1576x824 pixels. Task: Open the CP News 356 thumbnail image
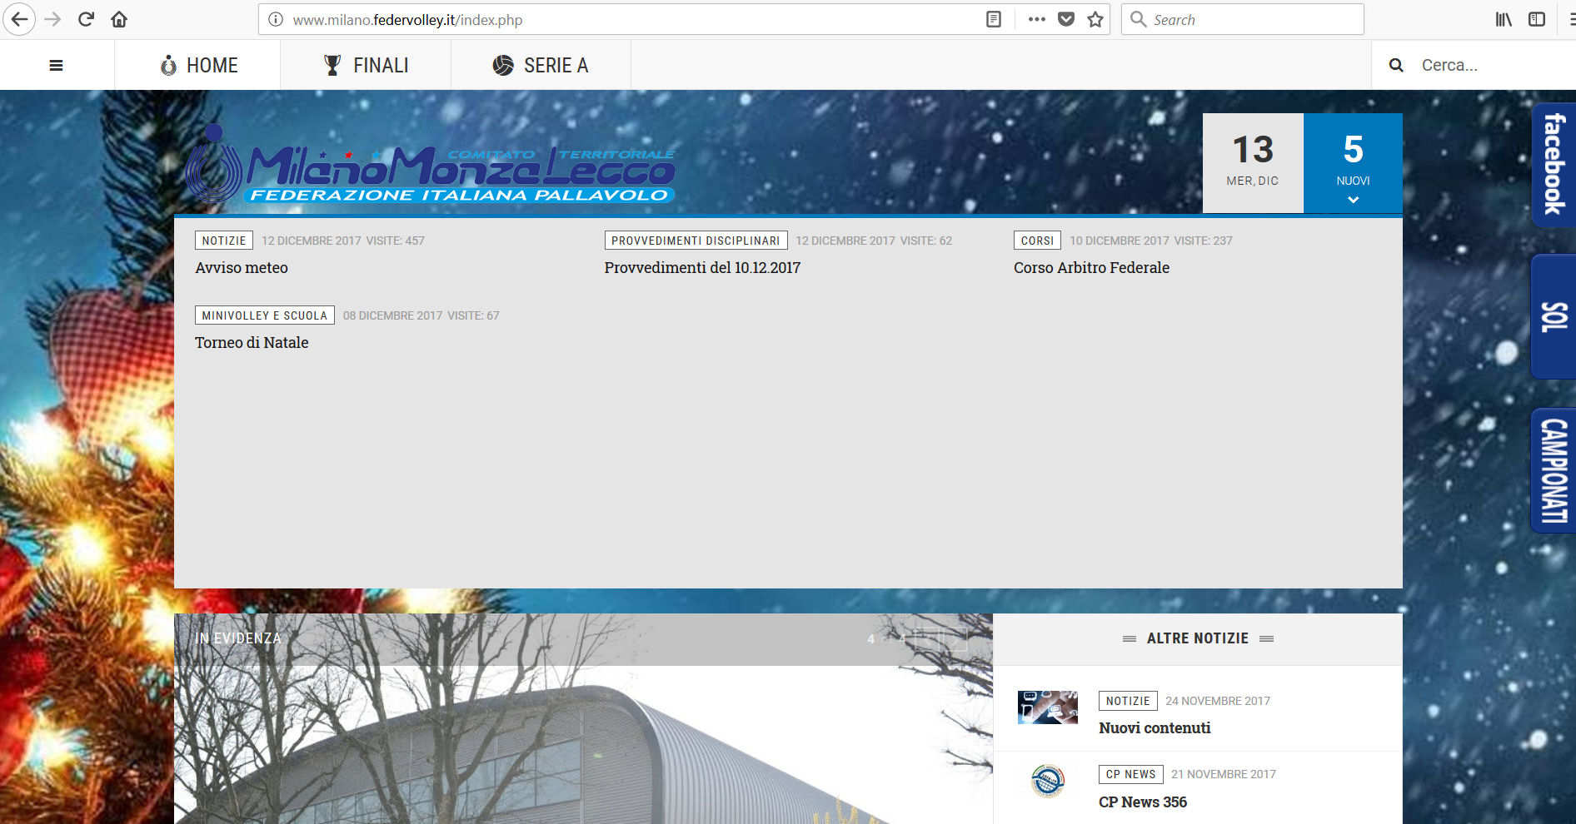point(1048,781)
